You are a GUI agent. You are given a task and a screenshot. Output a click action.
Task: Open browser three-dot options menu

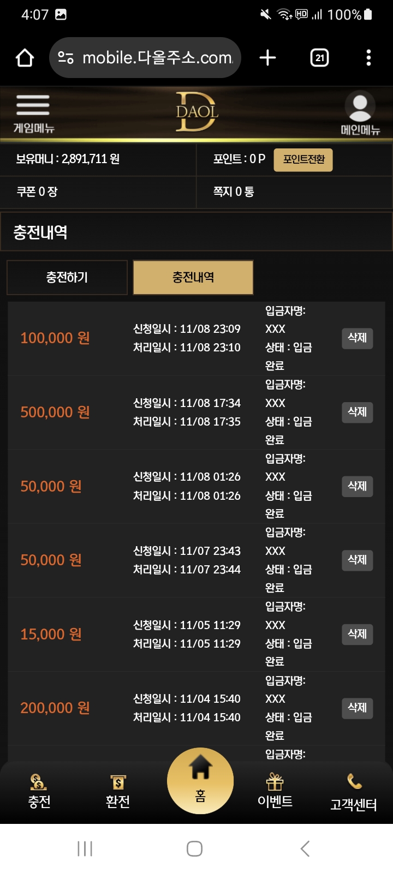[x=368, y=58]
